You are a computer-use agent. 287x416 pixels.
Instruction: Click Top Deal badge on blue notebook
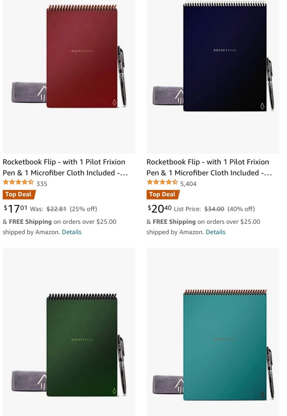point(163,195)
